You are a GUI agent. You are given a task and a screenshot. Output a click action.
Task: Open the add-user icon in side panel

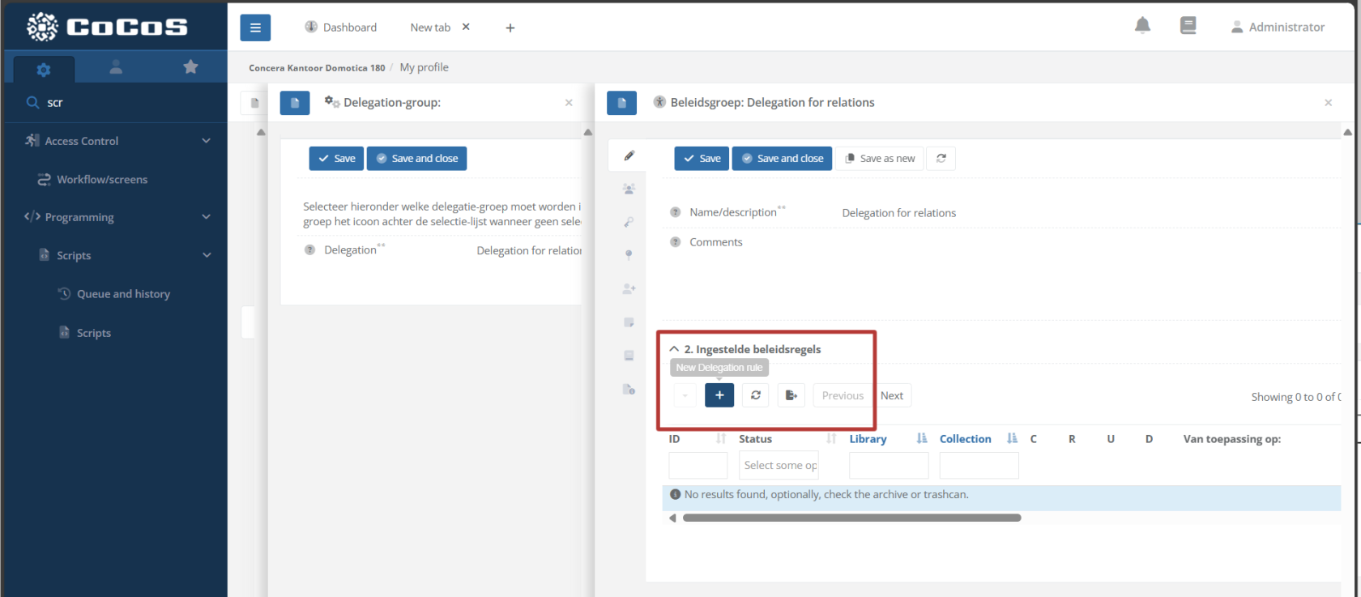tap(629, 288)
